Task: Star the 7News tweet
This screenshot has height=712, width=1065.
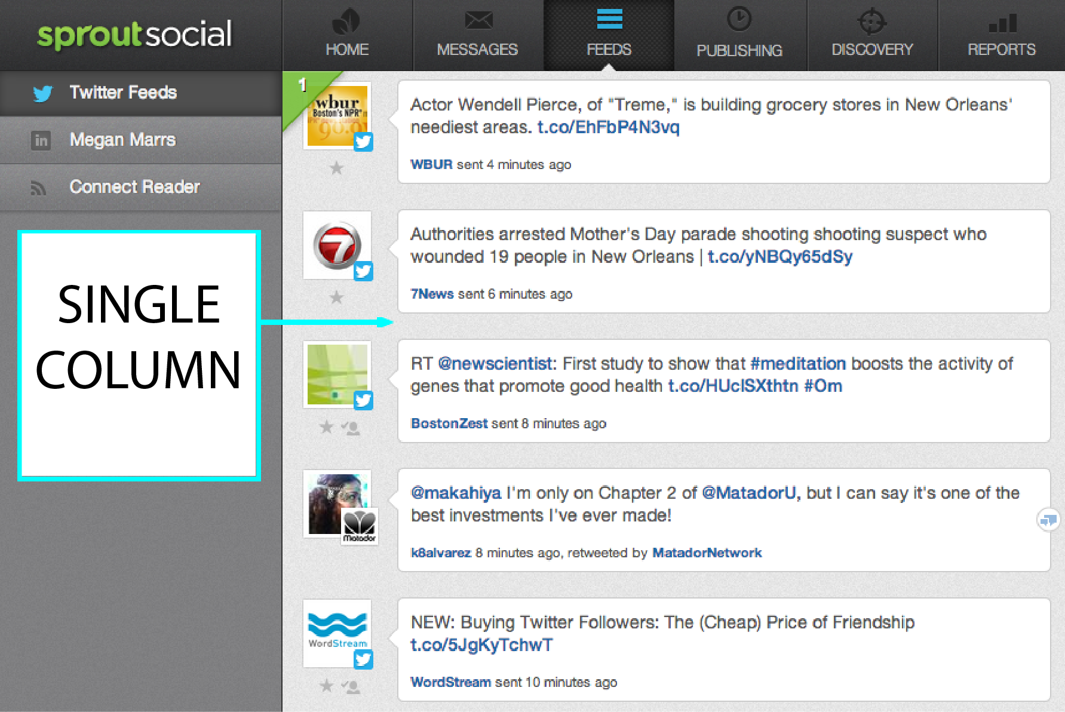Action: 337,297
